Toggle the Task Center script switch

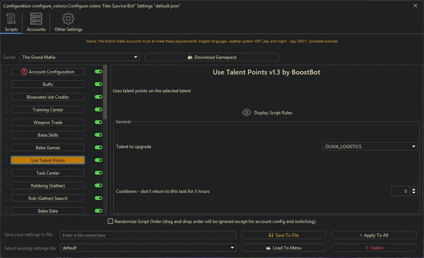(x=99, y=173)
